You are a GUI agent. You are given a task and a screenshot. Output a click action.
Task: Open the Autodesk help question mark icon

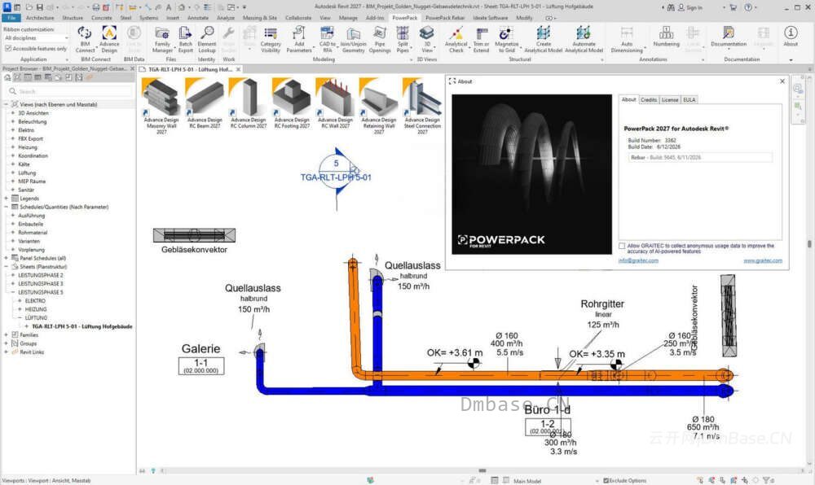(748, 7)
